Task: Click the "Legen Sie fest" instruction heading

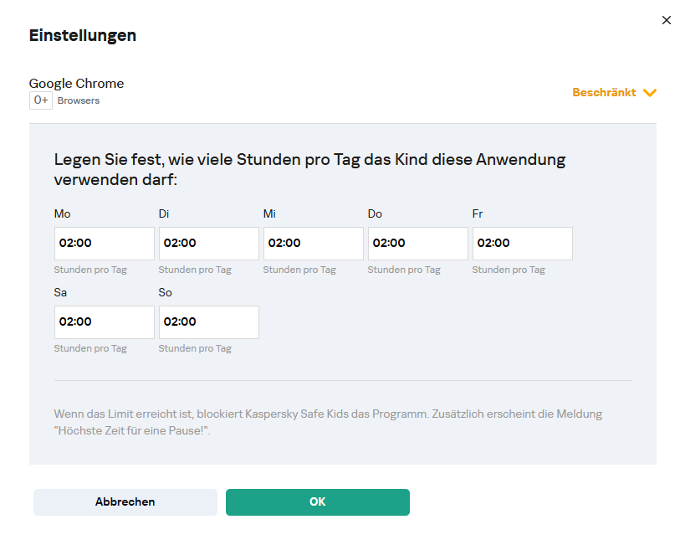Action: [x=309, y=169]
